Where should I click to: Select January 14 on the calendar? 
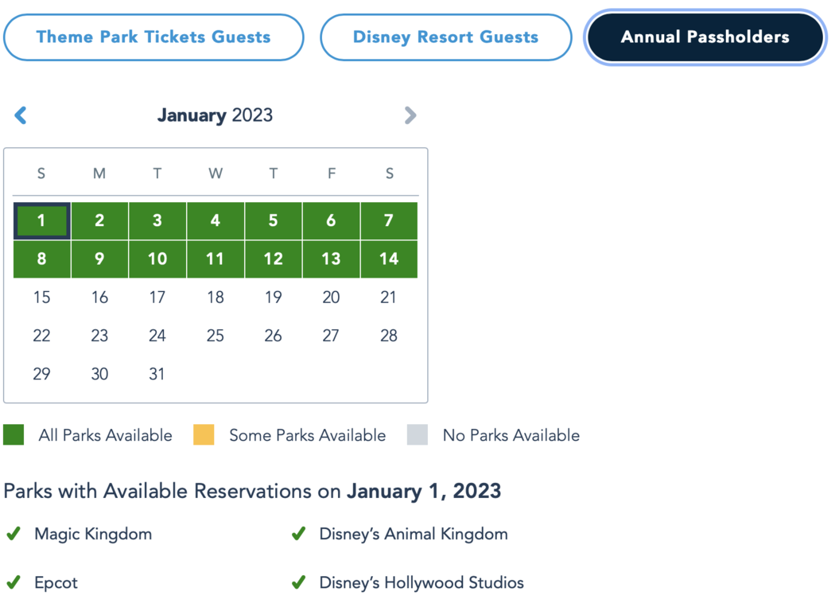coord(389,259)
